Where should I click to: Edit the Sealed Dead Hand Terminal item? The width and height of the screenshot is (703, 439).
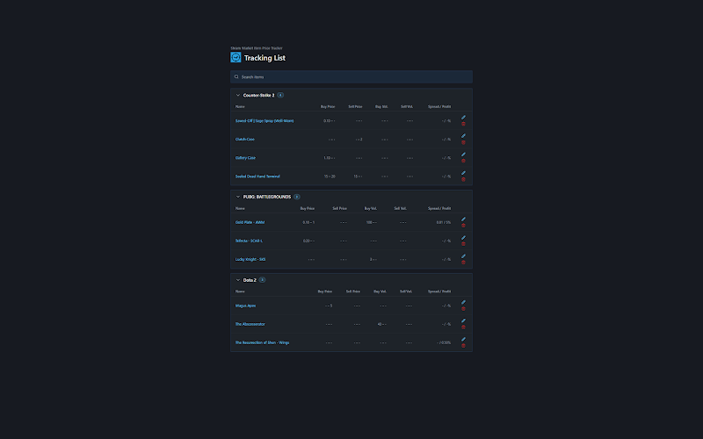tap(463, 173)
